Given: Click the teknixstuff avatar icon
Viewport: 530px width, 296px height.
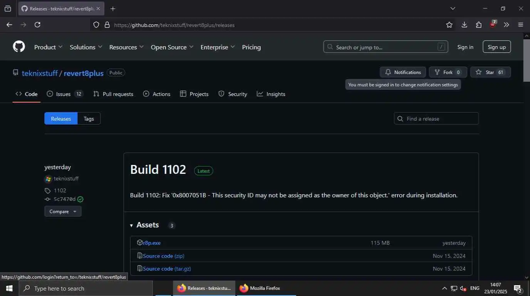Looking at the screenshot, I should point(48,179).
